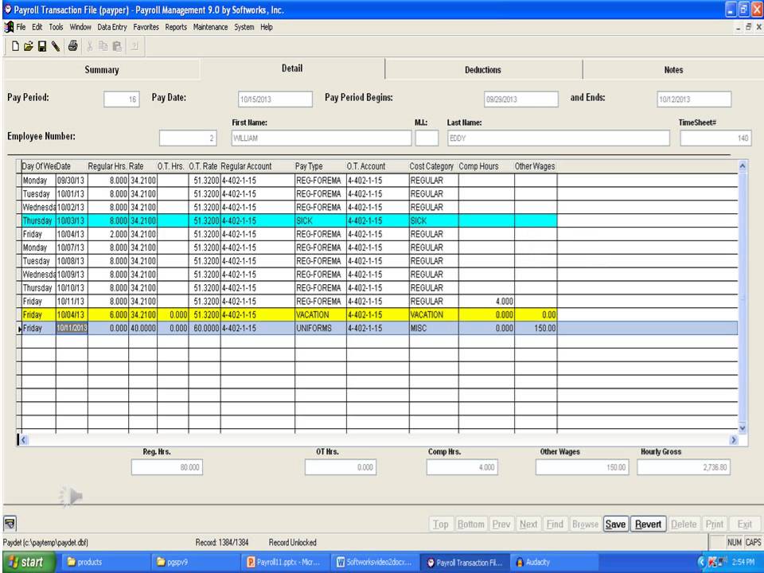The height and width of the screenshot is (573, 764).
Task: Open the Maintenance menu
Action: tap(210, 27)
